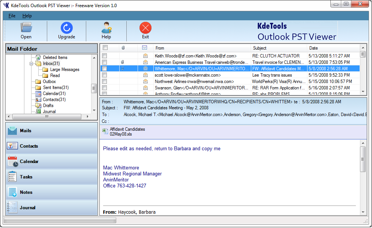This screenshot has width=372, height=228.
Task: Click the 5/16/2008 2:07:57 AM date cell
Action: click(x=329, y=88)
